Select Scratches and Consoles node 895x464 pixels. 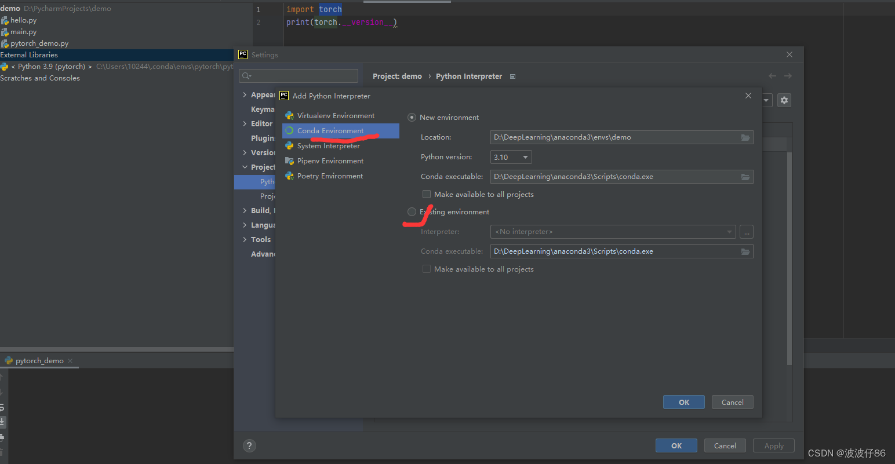[x=40, y=78]
